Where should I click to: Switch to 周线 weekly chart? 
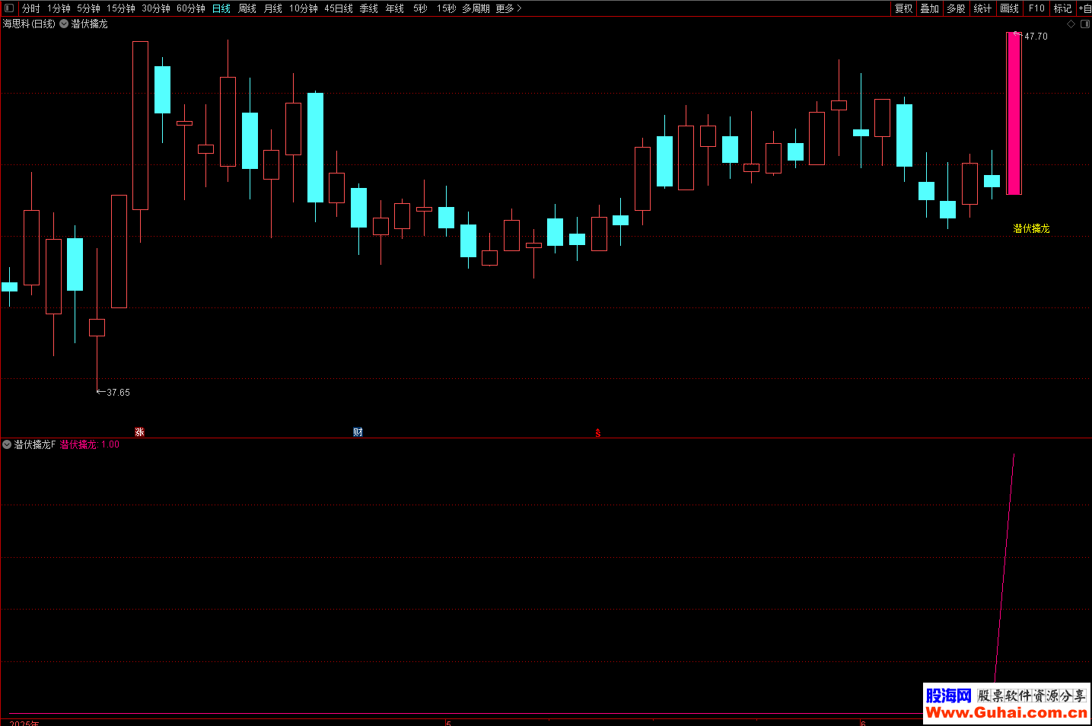click(247, 8)
